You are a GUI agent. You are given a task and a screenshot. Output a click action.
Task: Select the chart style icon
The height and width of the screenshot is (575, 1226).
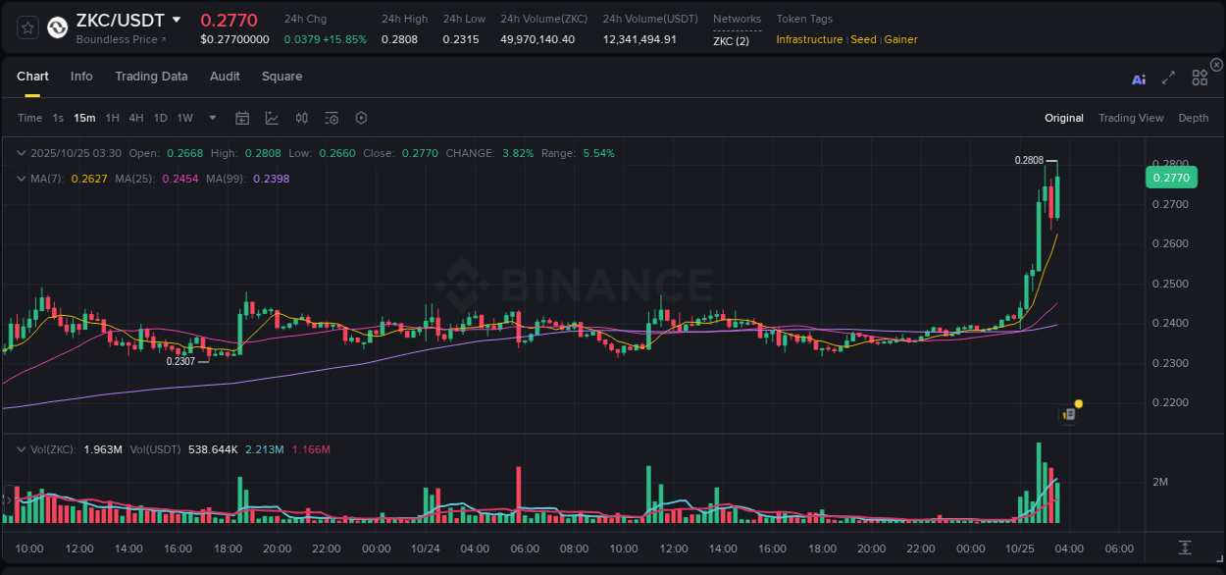pos(272,118)
